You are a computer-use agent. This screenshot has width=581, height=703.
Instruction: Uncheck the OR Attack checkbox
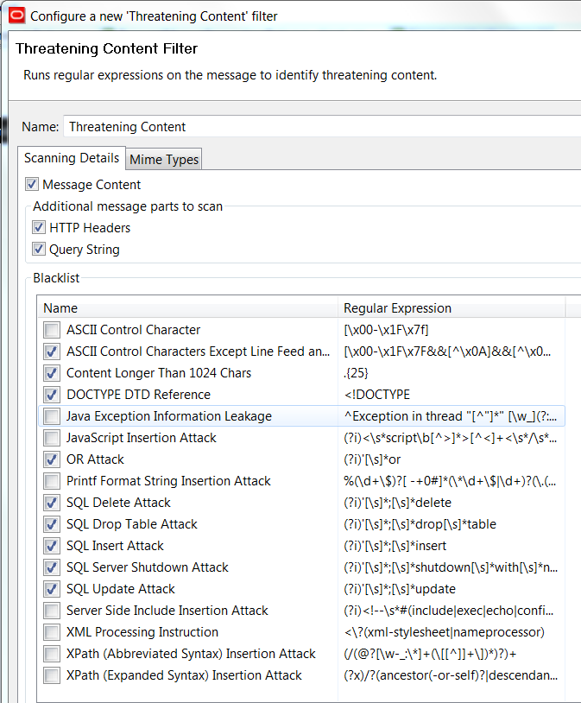tap(53, 459)
